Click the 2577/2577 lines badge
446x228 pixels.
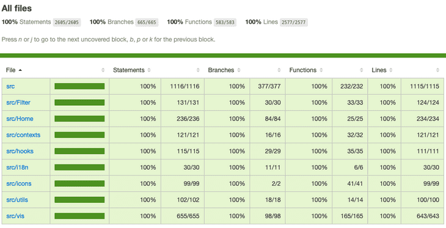(x=293, y=22)
